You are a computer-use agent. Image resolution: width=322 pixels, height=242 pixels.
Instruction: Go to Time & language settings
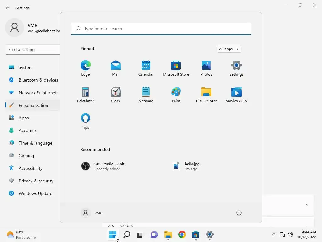(33, 143)
